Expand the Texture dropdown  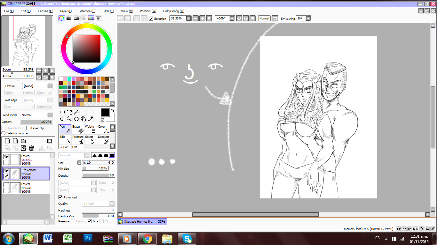37,86
